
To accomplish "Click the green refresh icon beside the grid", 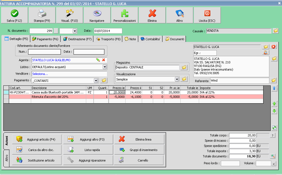I will pyautogui.click(x=274, y=128).
